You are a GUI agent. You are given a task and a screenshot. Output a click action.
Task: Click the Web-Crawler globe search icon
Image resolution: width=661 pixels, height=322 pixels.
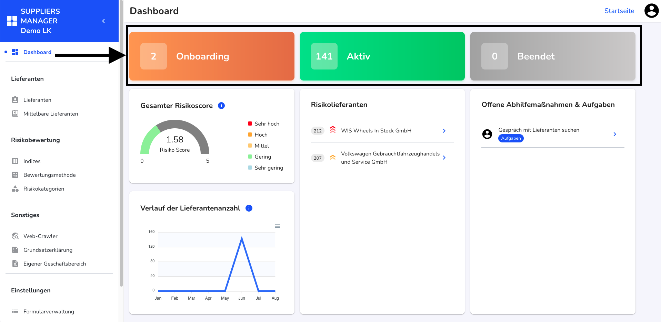[x=15, y=236]
